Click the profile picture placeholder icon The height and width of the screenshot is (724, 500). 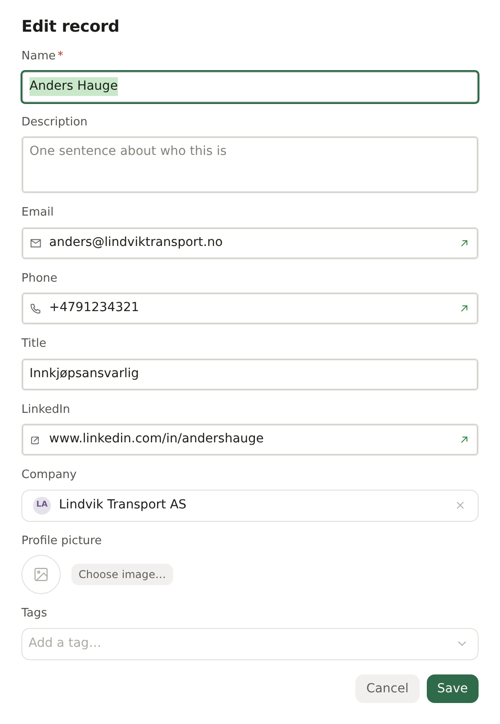click(x=41, y=574)
